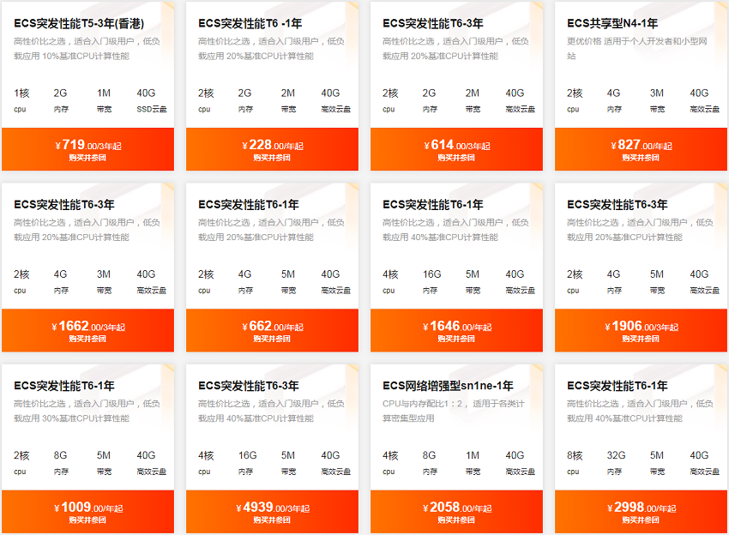Open the ECS突发性能T6 -1年 title above ¥228
729x535 pixels.
(250, 23)
